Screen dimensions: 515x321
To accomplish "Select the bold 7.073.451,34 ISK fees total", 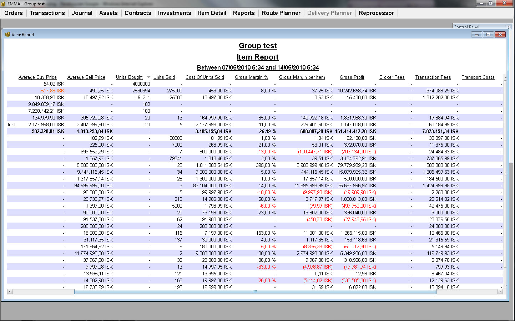I will click(440, 131).
